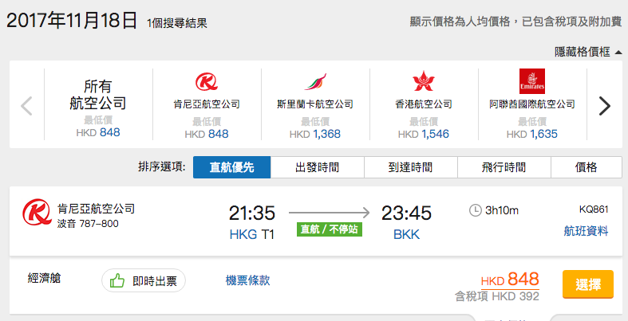Click the orange 選擇 button

[588, 284]
